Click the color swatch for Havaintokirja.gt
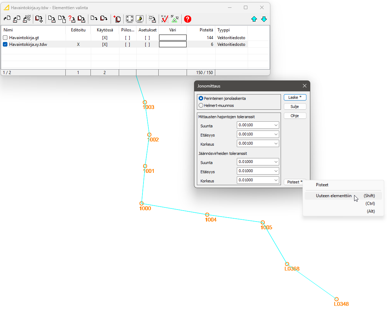 click(172, 38)
